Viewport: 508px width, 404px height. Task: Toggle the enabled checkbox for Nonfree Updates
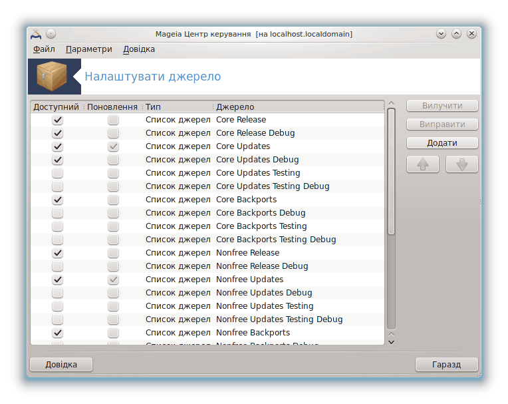tap(58, 280)
